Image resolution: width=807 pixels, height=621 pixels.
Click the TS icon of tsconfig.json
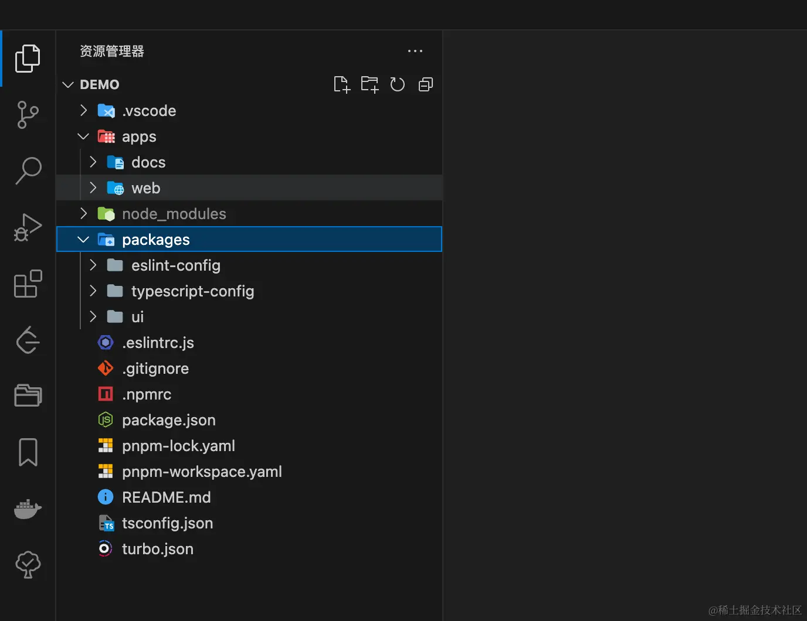pyautogui.click(x=106, y=523)
